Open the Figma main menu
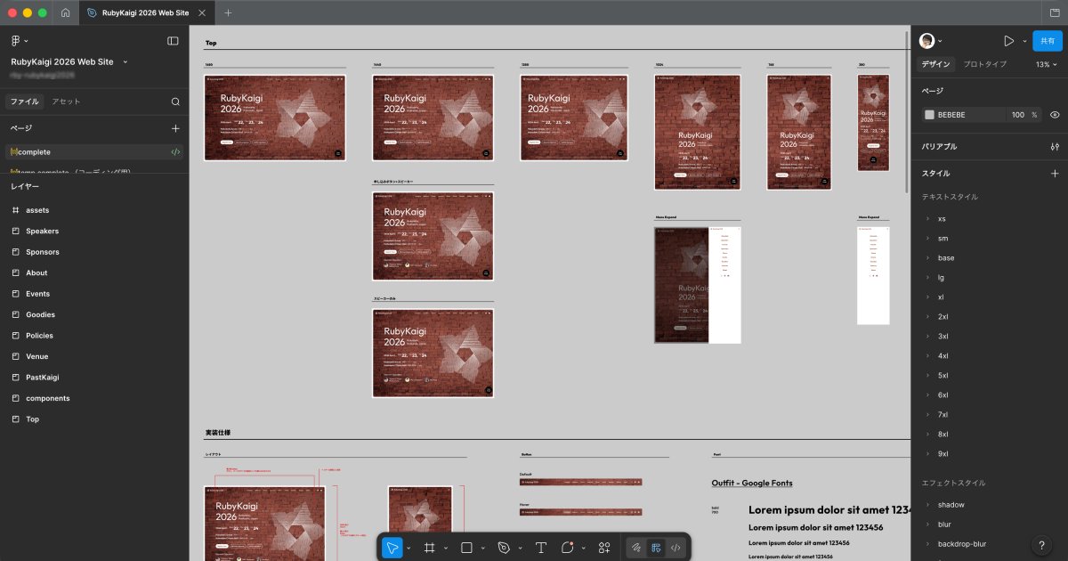1068x561 pixels. tap(19, 41)
